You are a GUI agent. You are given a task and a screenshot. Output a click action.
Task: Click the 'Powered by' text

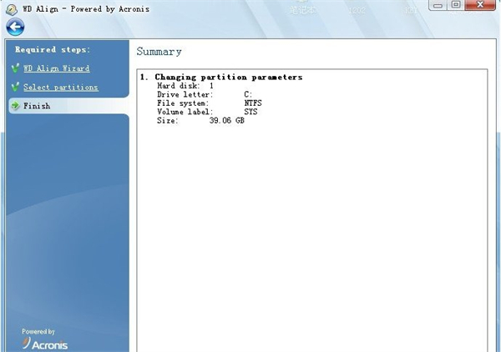click(x=38, y=332)
